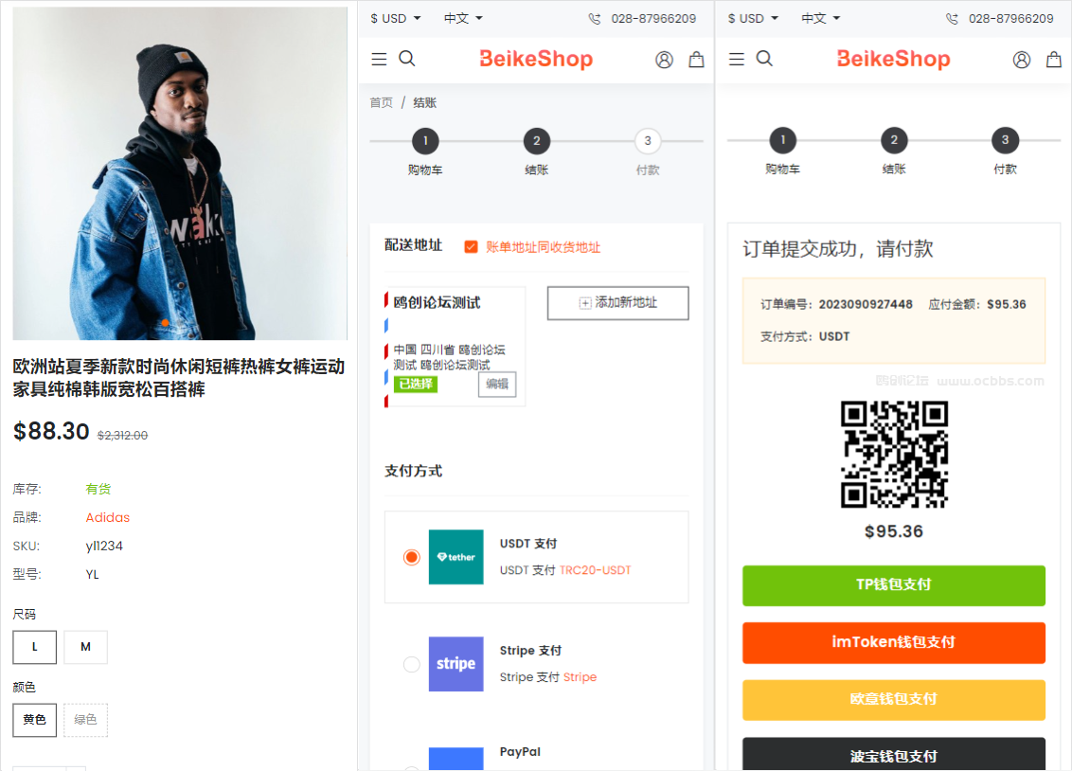The image size is (1072, 771).
Task: Click strikethrough price $2,312.00
Action: 122,436
